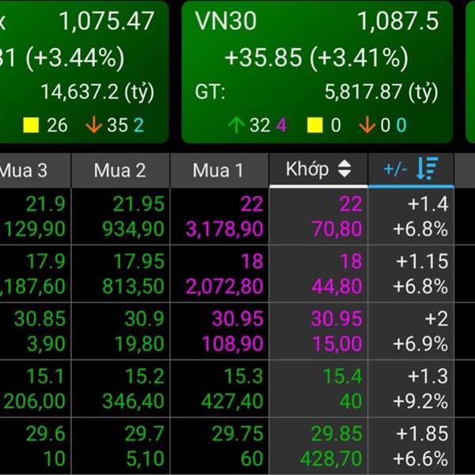Tap the green up arrow in VN30 card
The height and width of the screenshot is (475, 475).
pos(236,125)
